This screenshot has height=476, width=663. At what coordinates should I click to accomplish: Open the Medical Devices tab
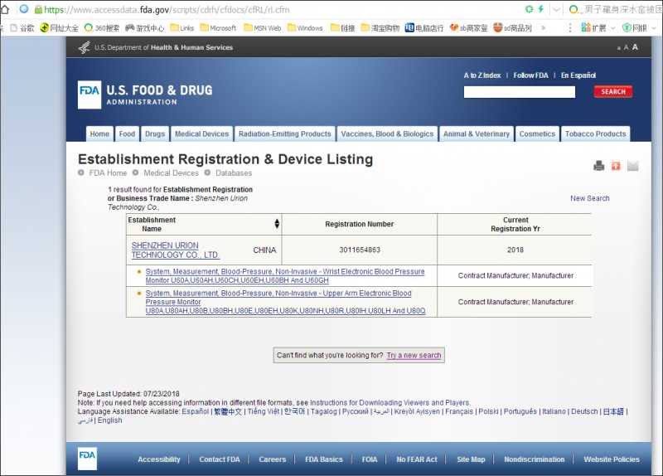(x=201, y=134)
